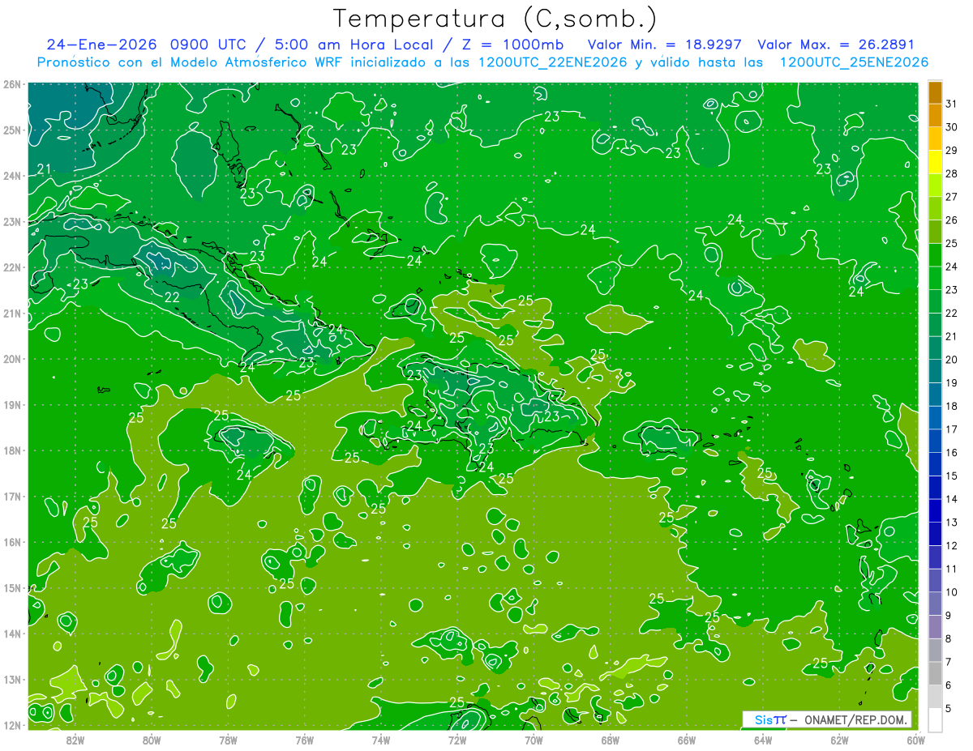Click the legend value '14'
Screen dimensions: 973x751
point(951,499)
